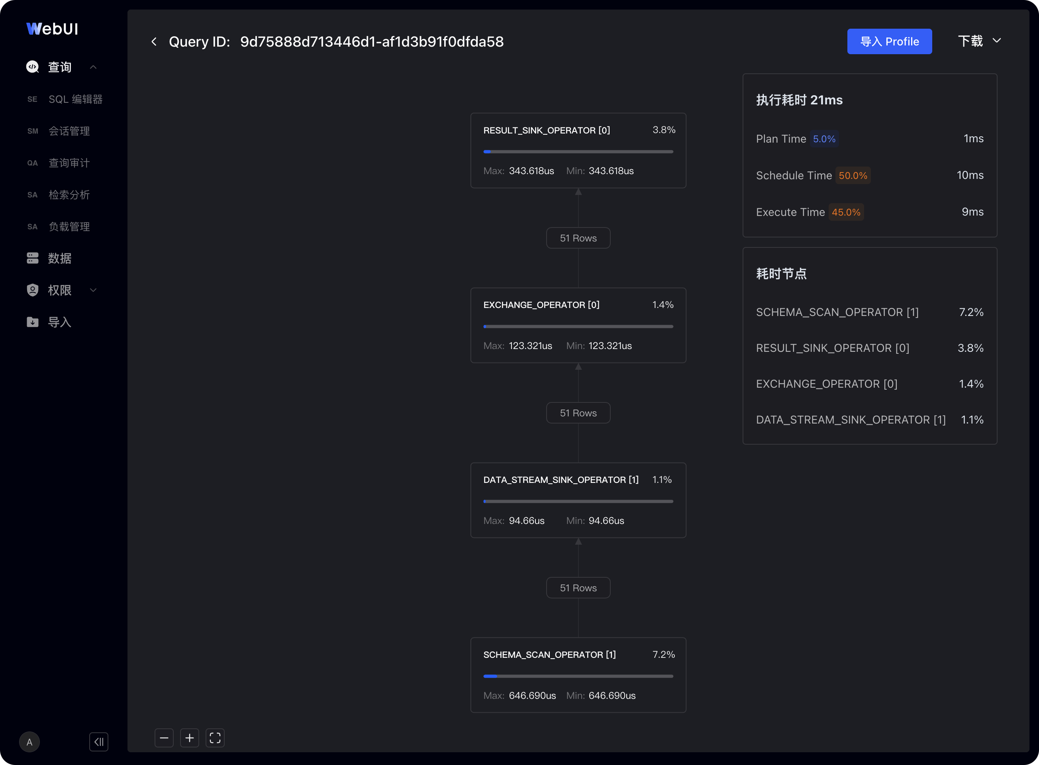The width and height of the screenshot is (1039, 765).
Task: Expand the 权限 menu chevron
Action: (93, 290)
